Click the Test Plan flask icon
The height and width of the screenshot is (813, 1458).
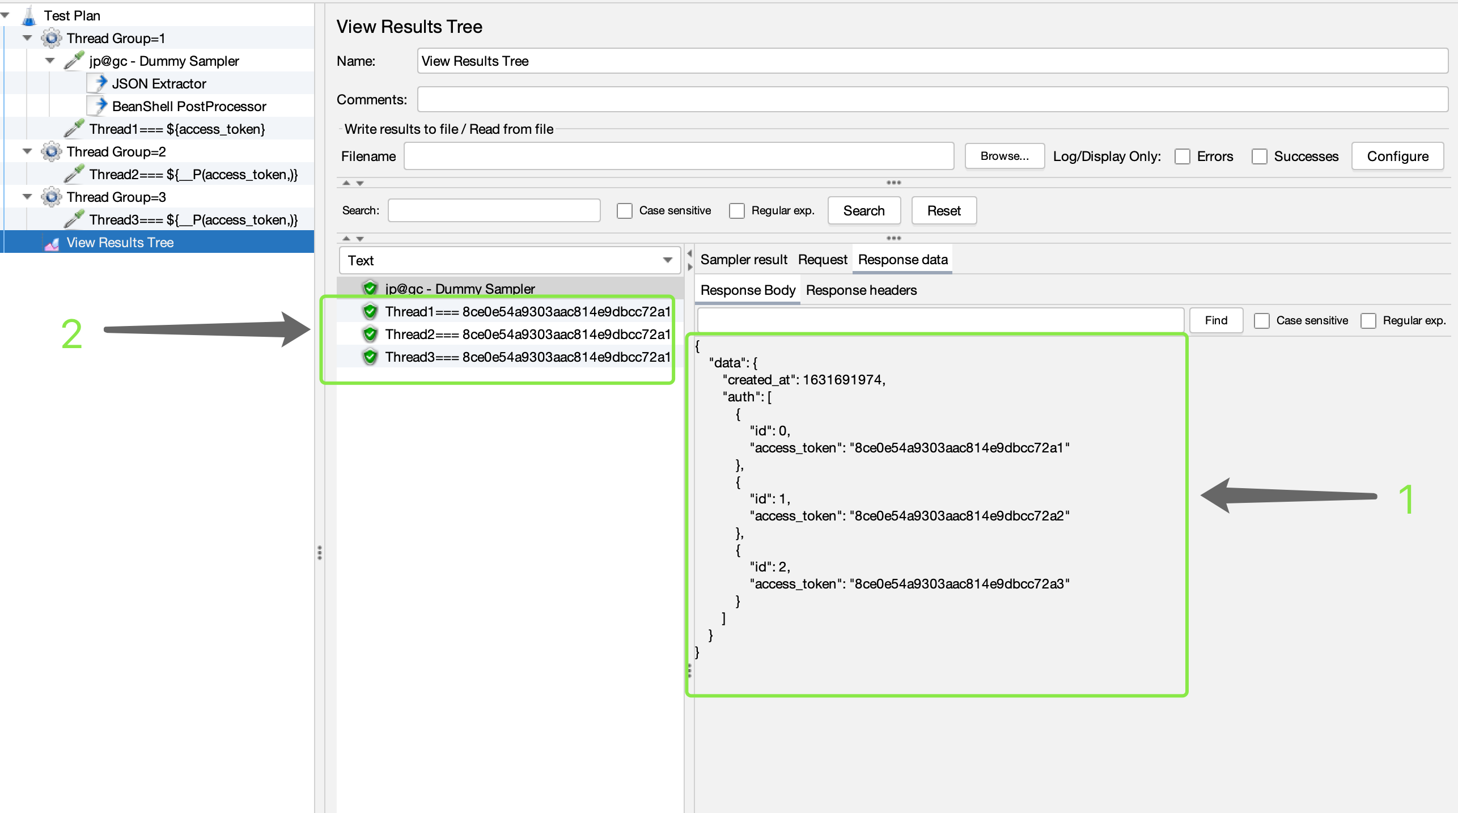pos(29,16)
